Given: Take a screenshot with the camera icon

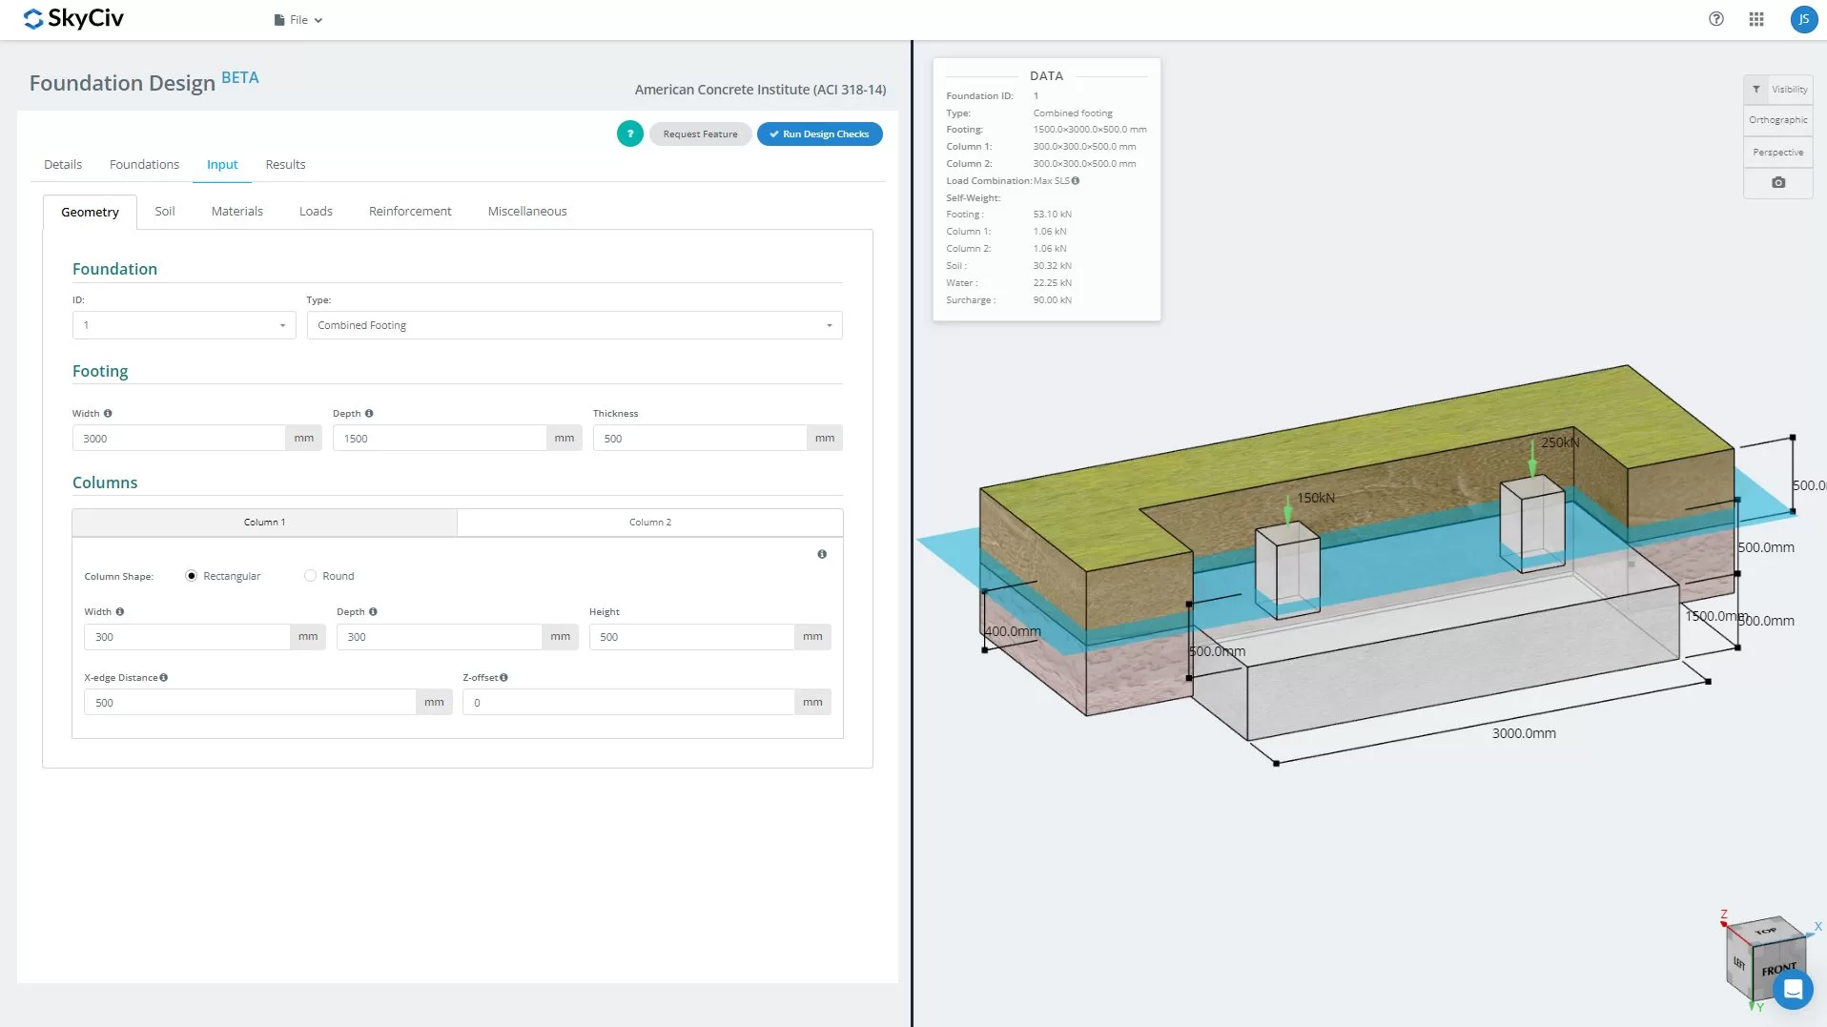Looking at the screenshot, I should 1778,182.
